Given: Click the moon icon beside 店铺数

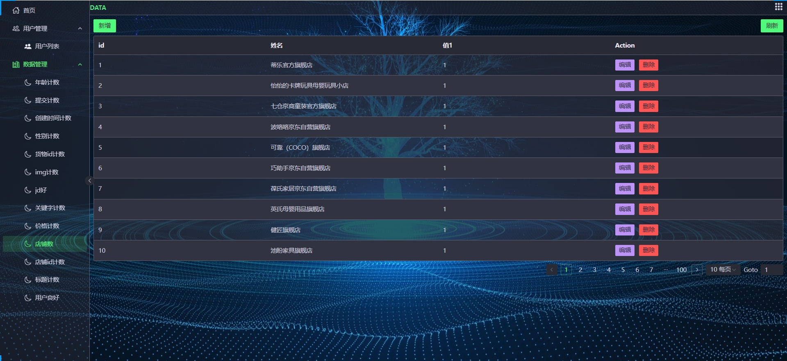Looking at the screenshot, I should [x=28, y=244].
